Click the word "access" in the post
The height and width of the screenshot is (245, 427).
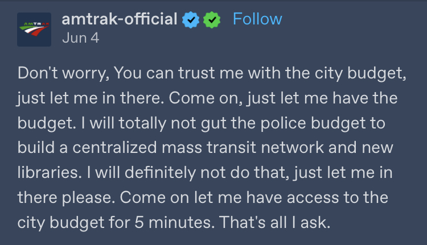click(313, 198)
